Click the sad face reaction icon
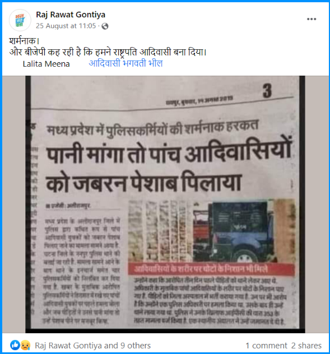This screenshot has width=330, height=354. [26, 345]
